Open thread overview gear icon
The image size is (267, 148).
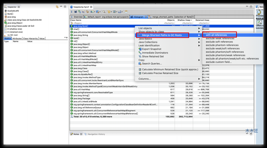[x=87, y=12]
